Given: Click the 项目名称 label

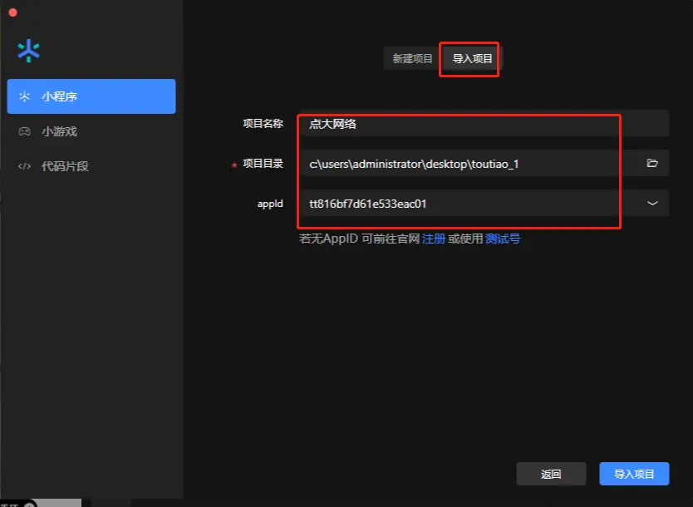Looking at the screenshot, I should (x=263, y=123).
